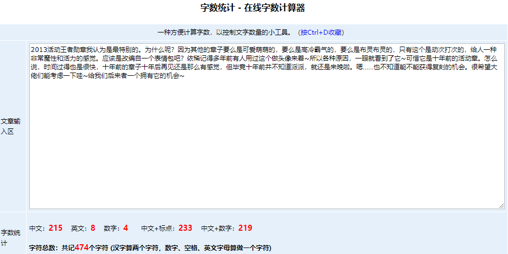Click the 文章输入区 label
The width and height of the screenshot is (508, 254).
(x=10, y=126)
